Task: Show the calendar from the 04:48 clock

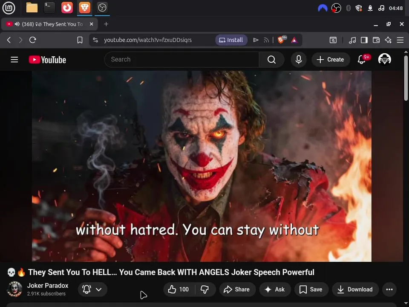Action: click(396, 9)
